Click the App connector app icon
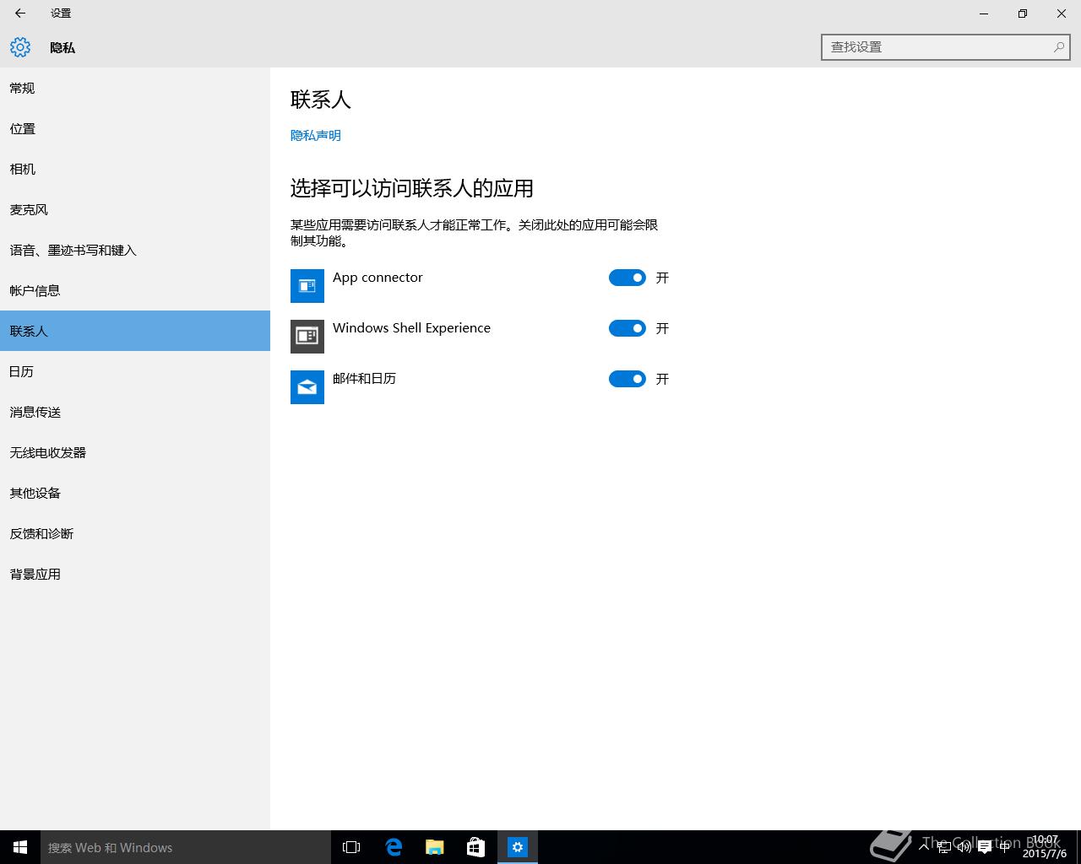Screen dimensions: 1081x864 pos(307,286)
